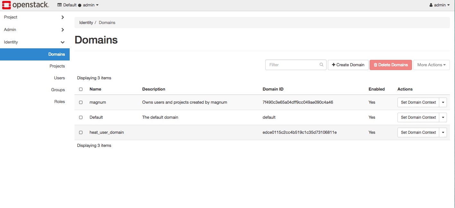Open the Groups sidebar item
The height and width of the screenshot is (208, 455).
58,90
